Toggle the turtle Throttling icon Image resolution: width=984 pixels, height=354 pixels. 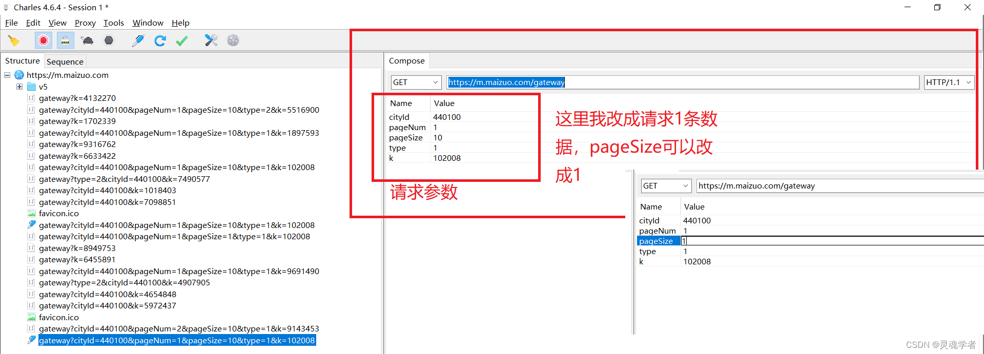87,40
